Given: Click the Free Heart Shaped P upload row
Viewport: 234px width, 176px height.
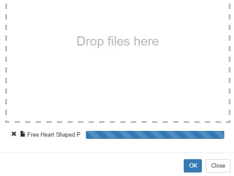Looking at the screenshot, I should click(118, 135).
